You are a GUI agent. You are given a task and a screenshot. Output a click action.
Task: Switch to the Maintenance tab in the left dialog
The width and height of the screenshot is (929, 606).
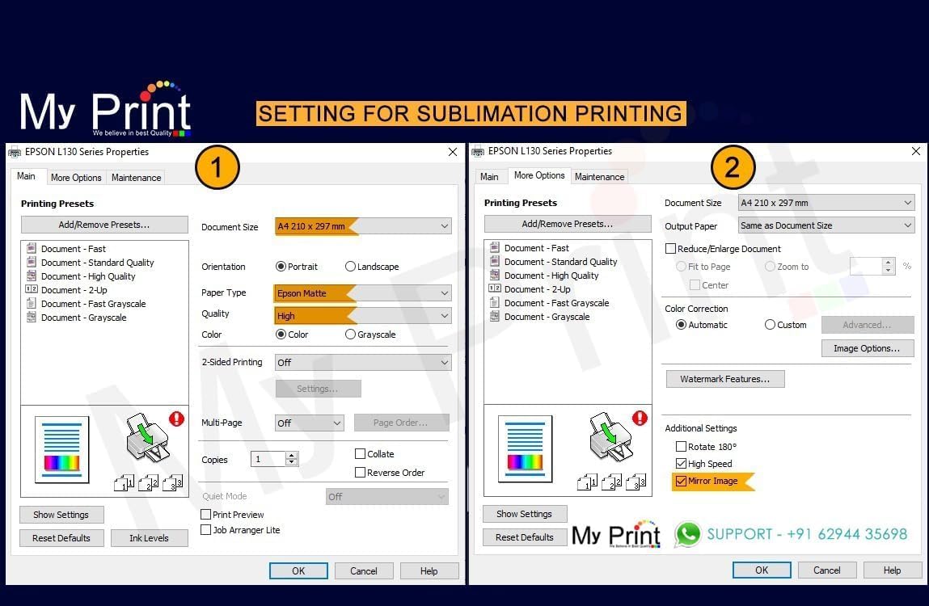[137, 177]
